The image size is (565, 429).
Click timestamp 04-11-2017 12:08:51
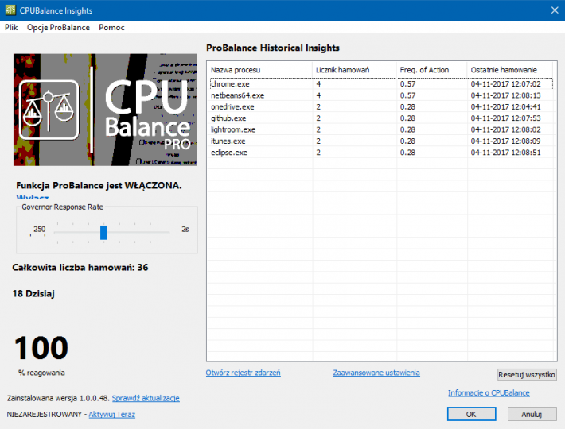pyautogui.click(x=505, y=153)
